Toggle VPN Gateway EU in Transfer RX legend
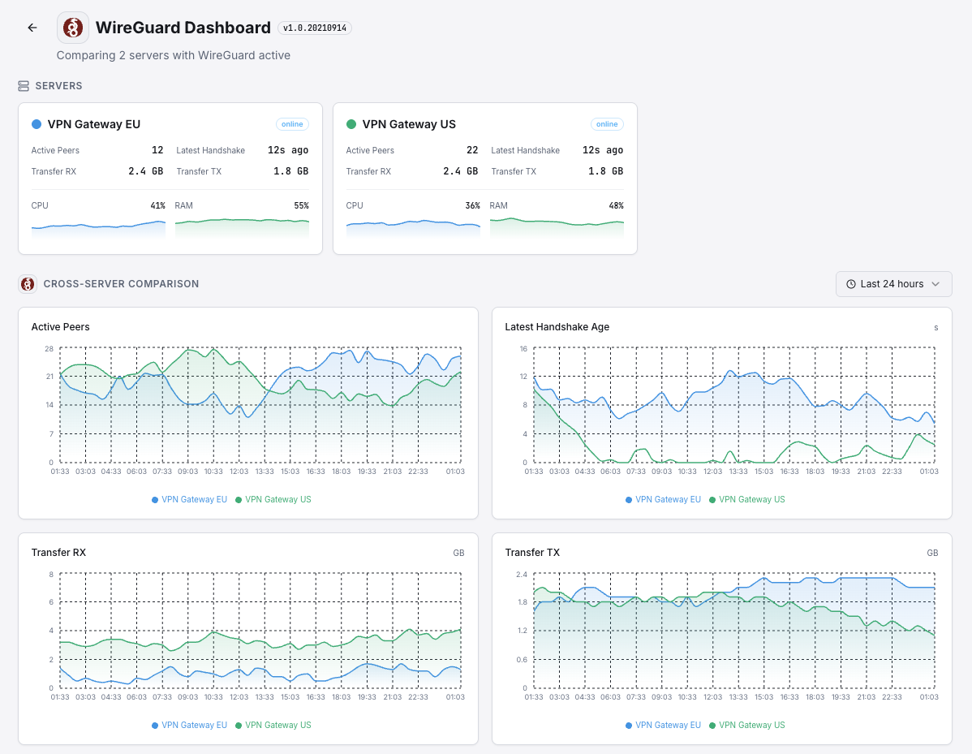This screenshot has height=754, width=972. coord(189,726)
